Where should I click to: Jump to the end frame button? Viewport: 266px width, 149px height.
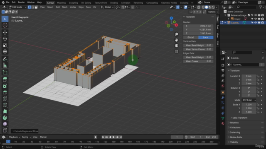coord(121,137)
